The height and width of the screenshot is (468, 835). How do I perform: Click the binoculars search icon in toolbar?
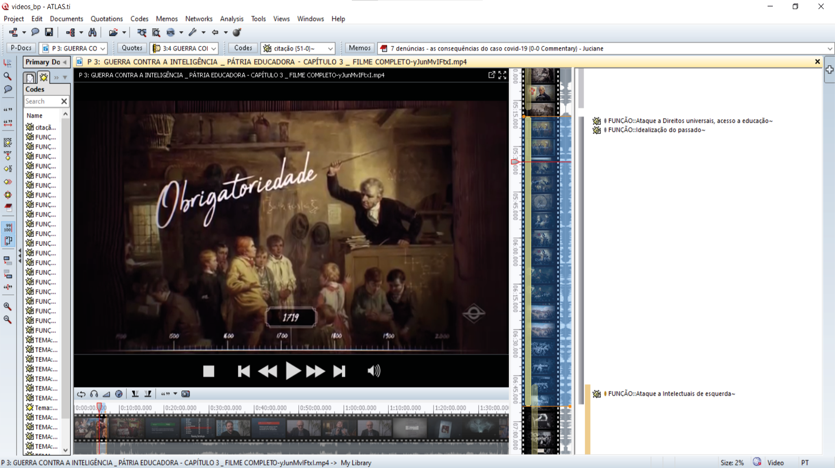click(92, 32)
